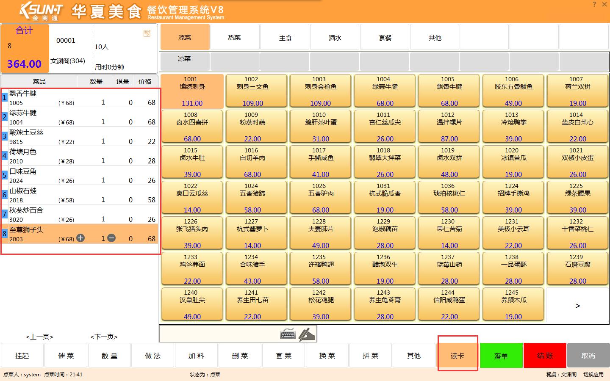Viewport: 610px width, 381px height.
Task: Click 切换应用 in status bar
Action: click(593, 374)
